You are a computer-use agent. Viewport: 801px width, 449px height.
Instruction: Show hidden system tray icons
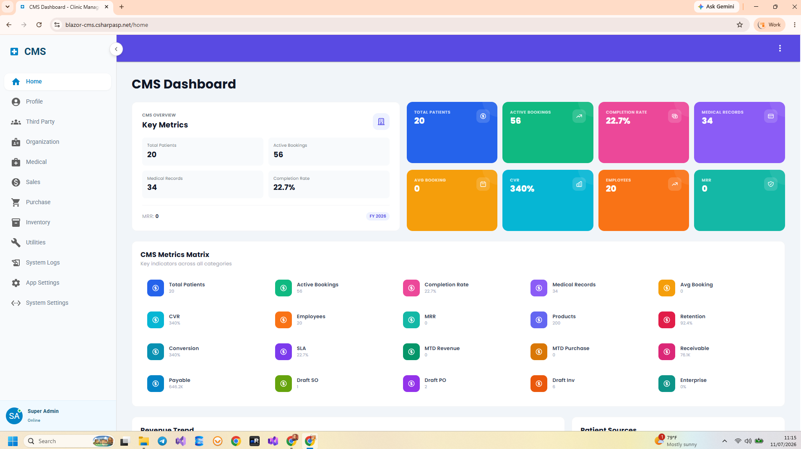pos(724,441)
